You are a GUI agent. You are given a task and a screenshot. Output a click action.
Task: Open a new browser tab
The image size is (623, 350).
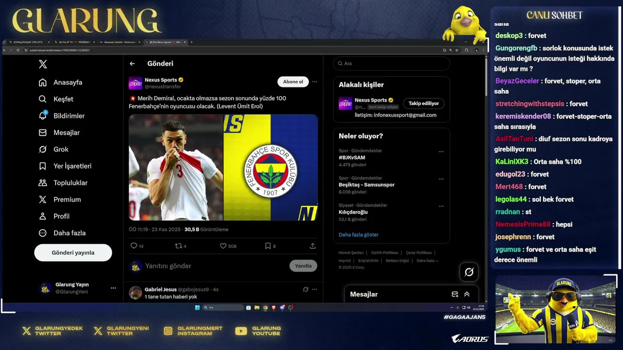click(x=191, y=42)
